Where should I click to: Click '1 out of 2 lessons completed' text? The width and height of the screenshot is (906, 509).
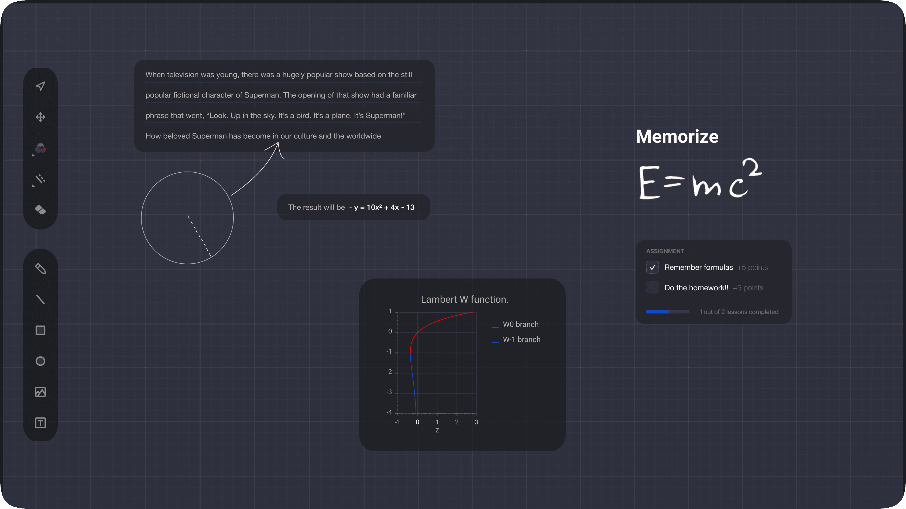pos(739,312)
